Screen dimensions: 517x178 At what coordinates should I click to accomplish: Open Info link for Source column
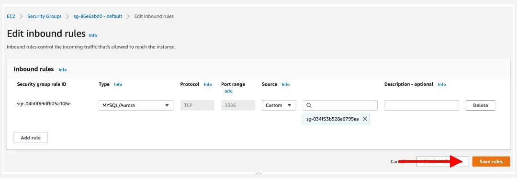point(285,84)
